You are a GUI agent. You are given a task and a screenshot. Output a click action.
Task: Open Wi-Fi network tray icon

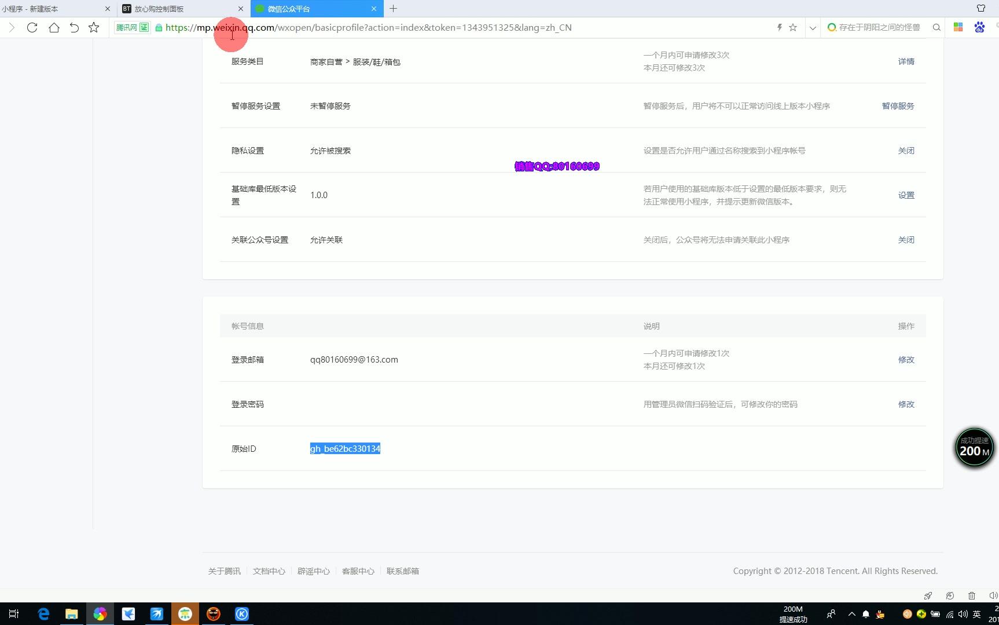950,614
